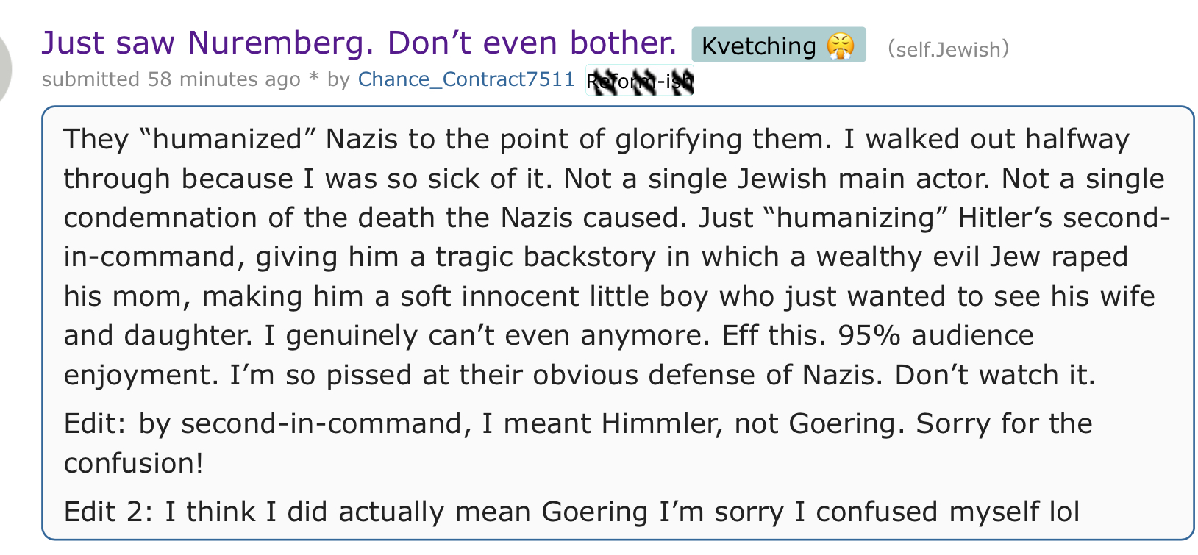Click the Reform-ish user flair badge
Image resolution: width=1198 pixels, height=555 pixels.
640,80
